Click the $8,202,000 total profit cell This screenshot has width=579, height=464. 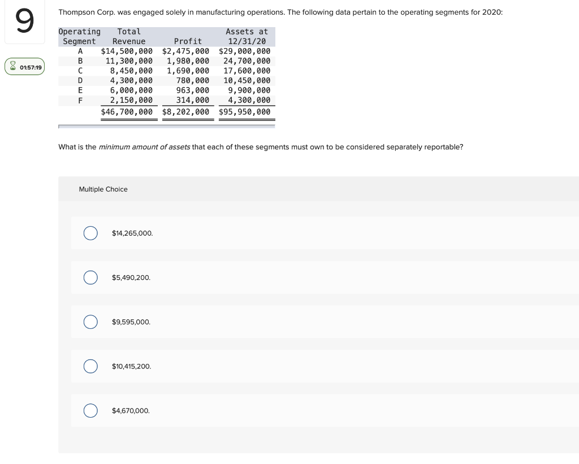coord(185,112)
